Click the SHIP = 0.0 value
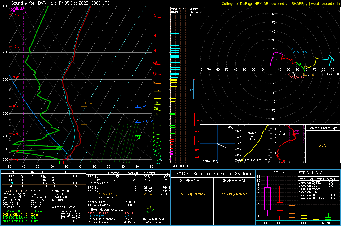Screen dimensions: 341x226 click(x=68, y=221)
